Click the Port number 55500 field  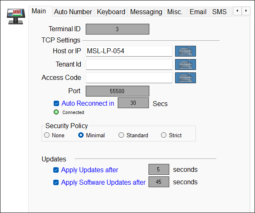point(117,91)
